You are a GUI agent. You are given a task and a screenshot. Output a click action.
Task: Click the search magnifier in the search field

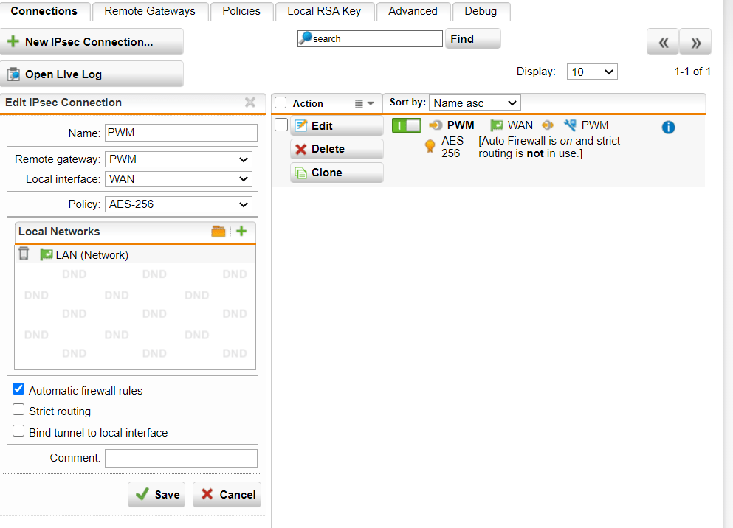coord(306,38)
